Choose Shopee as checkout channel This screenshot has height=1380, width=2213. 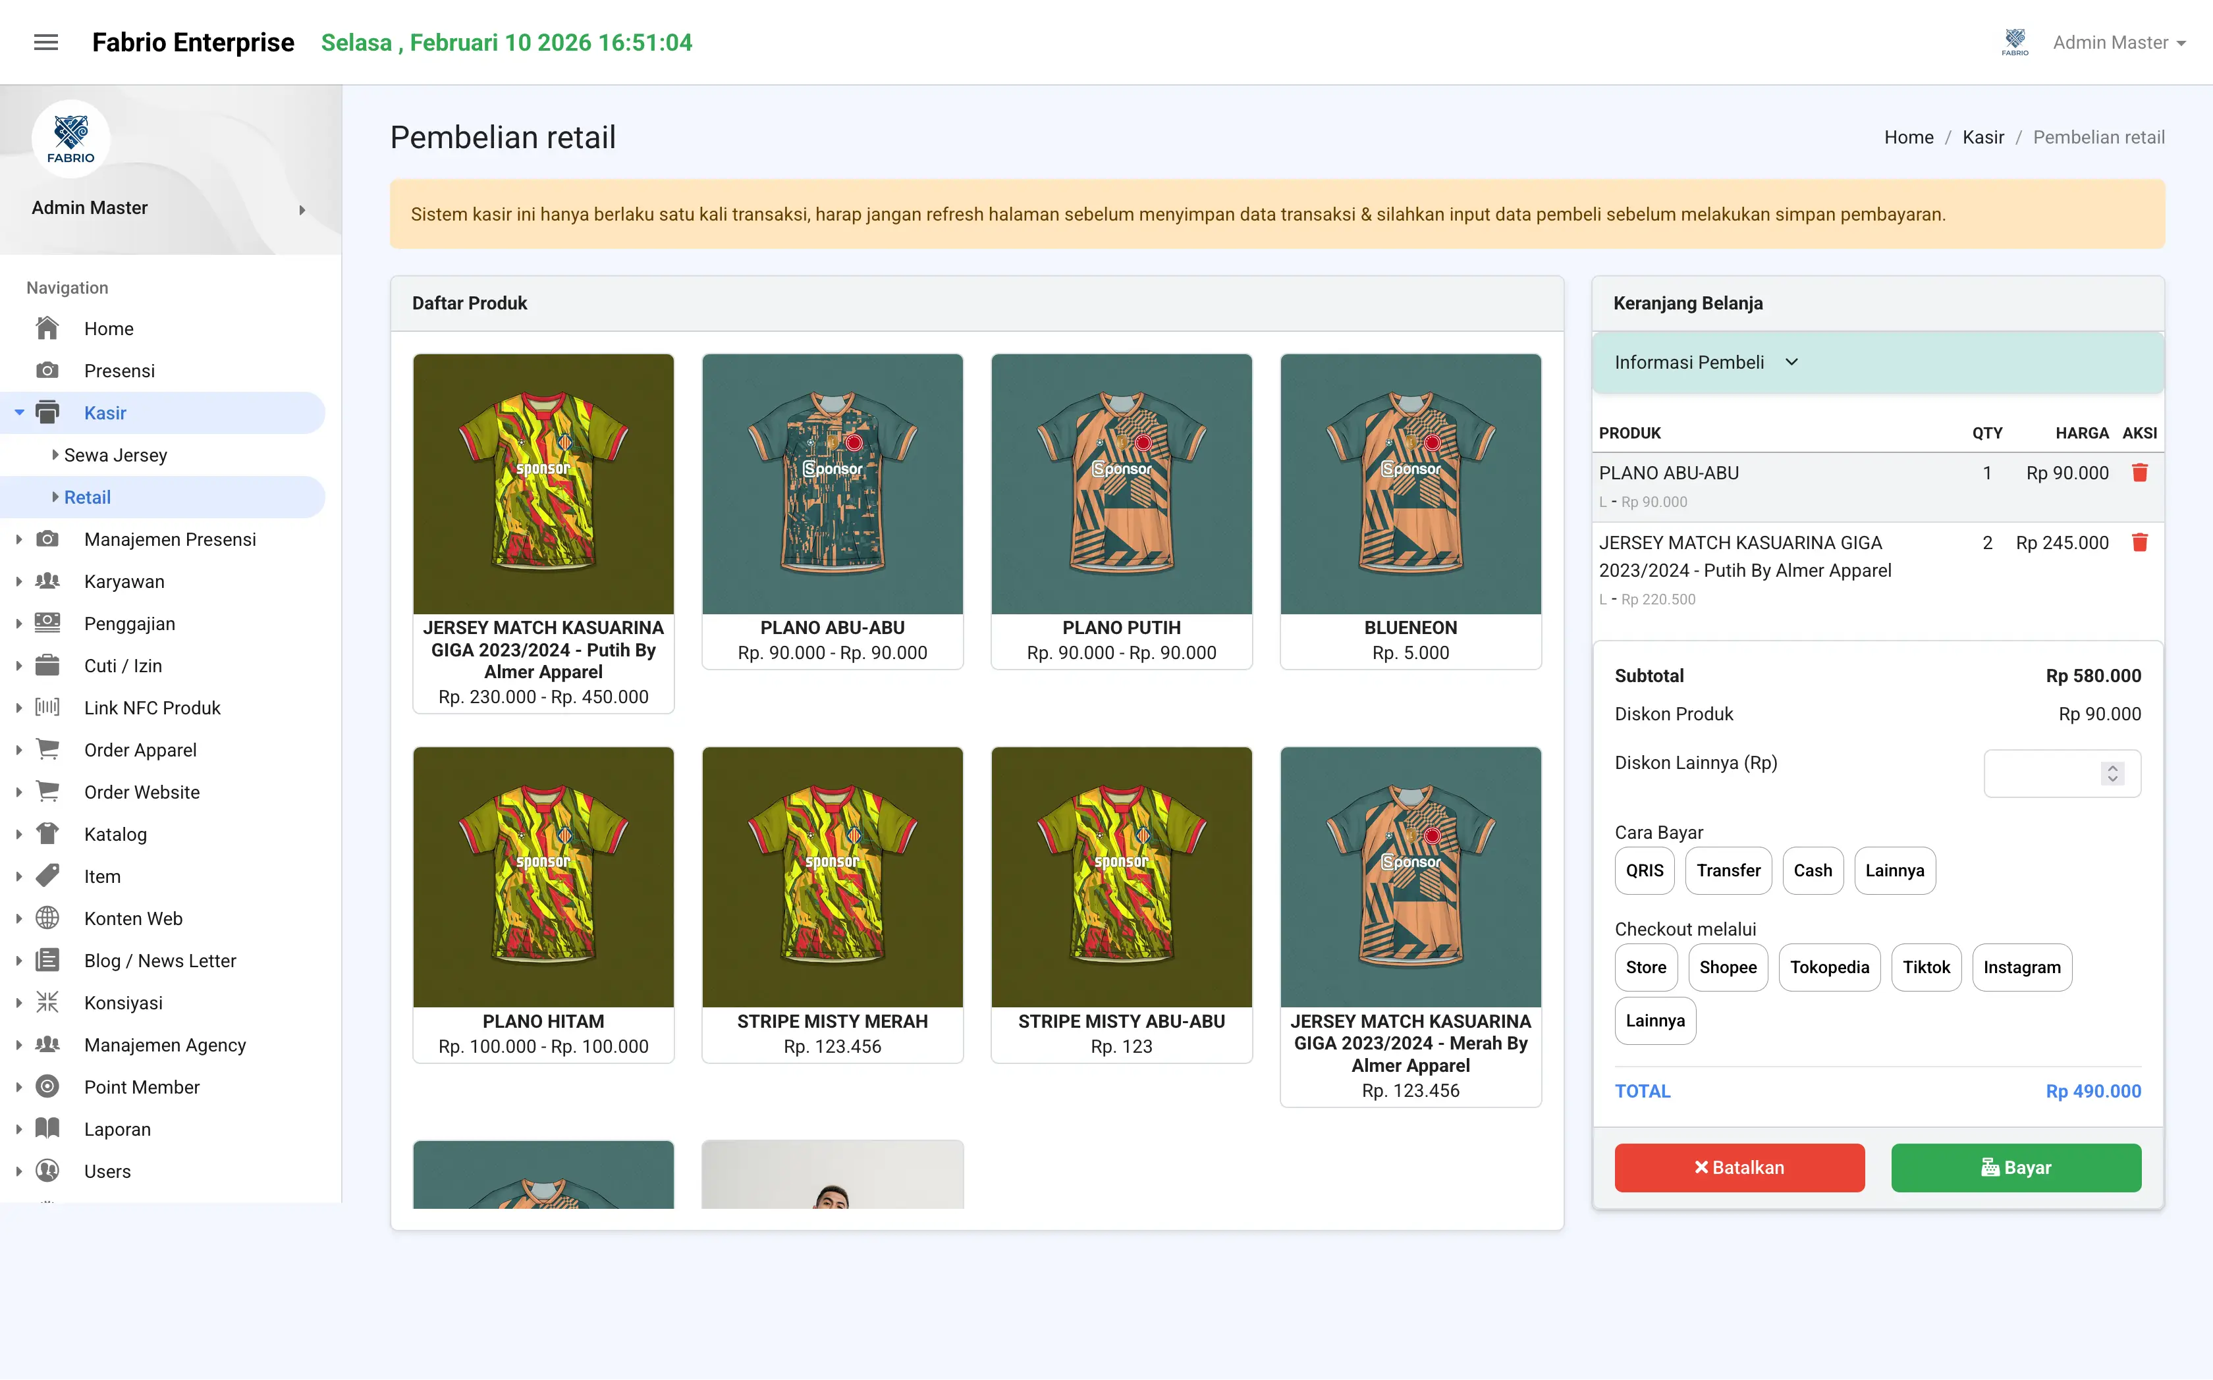point(1728,967)
